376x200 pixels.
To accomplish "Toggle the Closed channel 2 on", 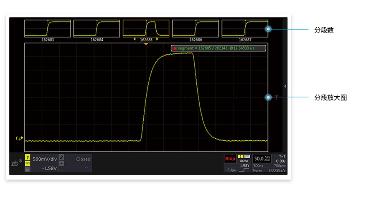I will point(83,159).
